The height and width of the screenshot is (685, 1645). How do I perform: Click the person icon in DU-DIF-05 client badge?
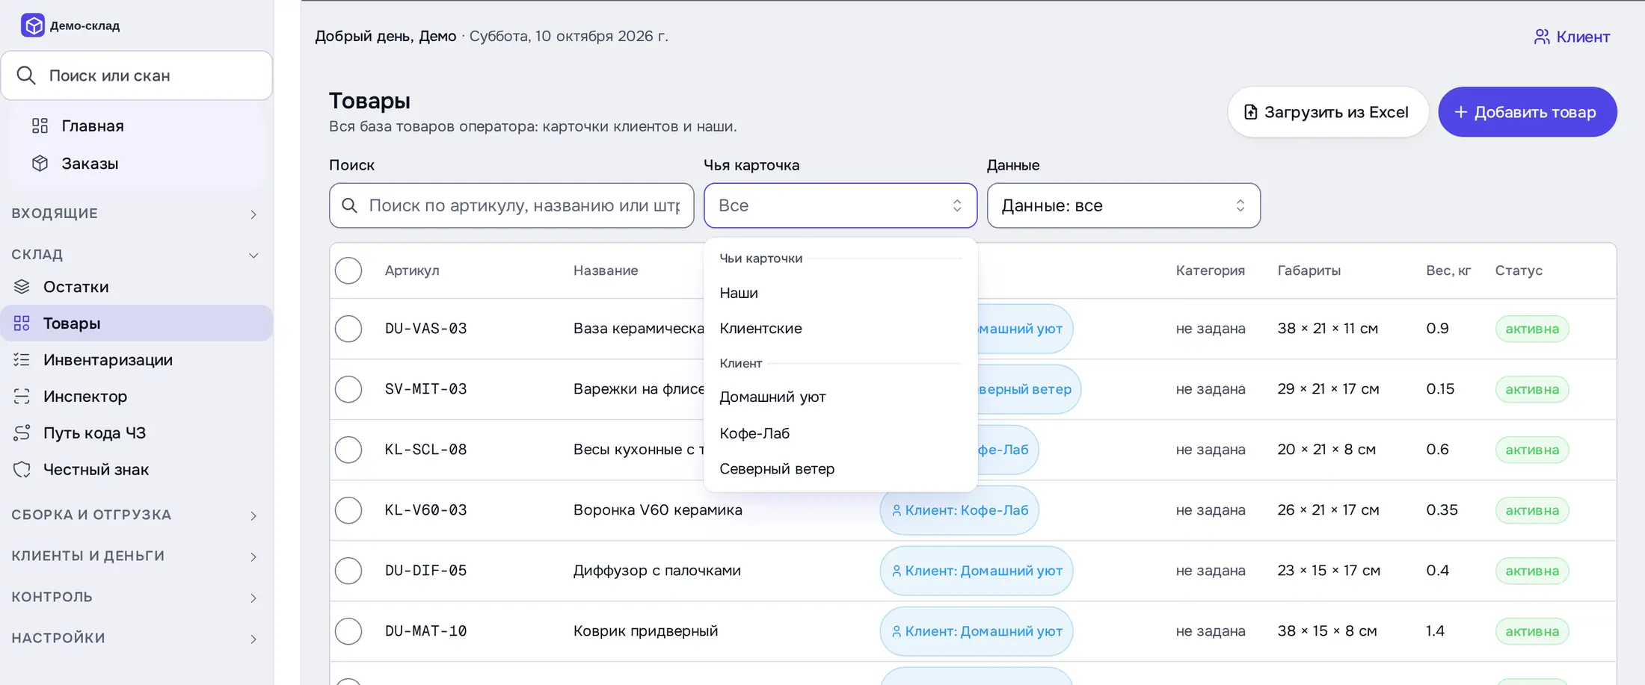coord(897,571)
